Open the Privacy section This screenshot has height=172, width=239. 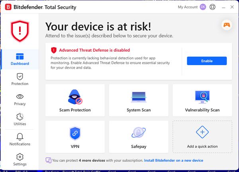(x=20, y=99)
